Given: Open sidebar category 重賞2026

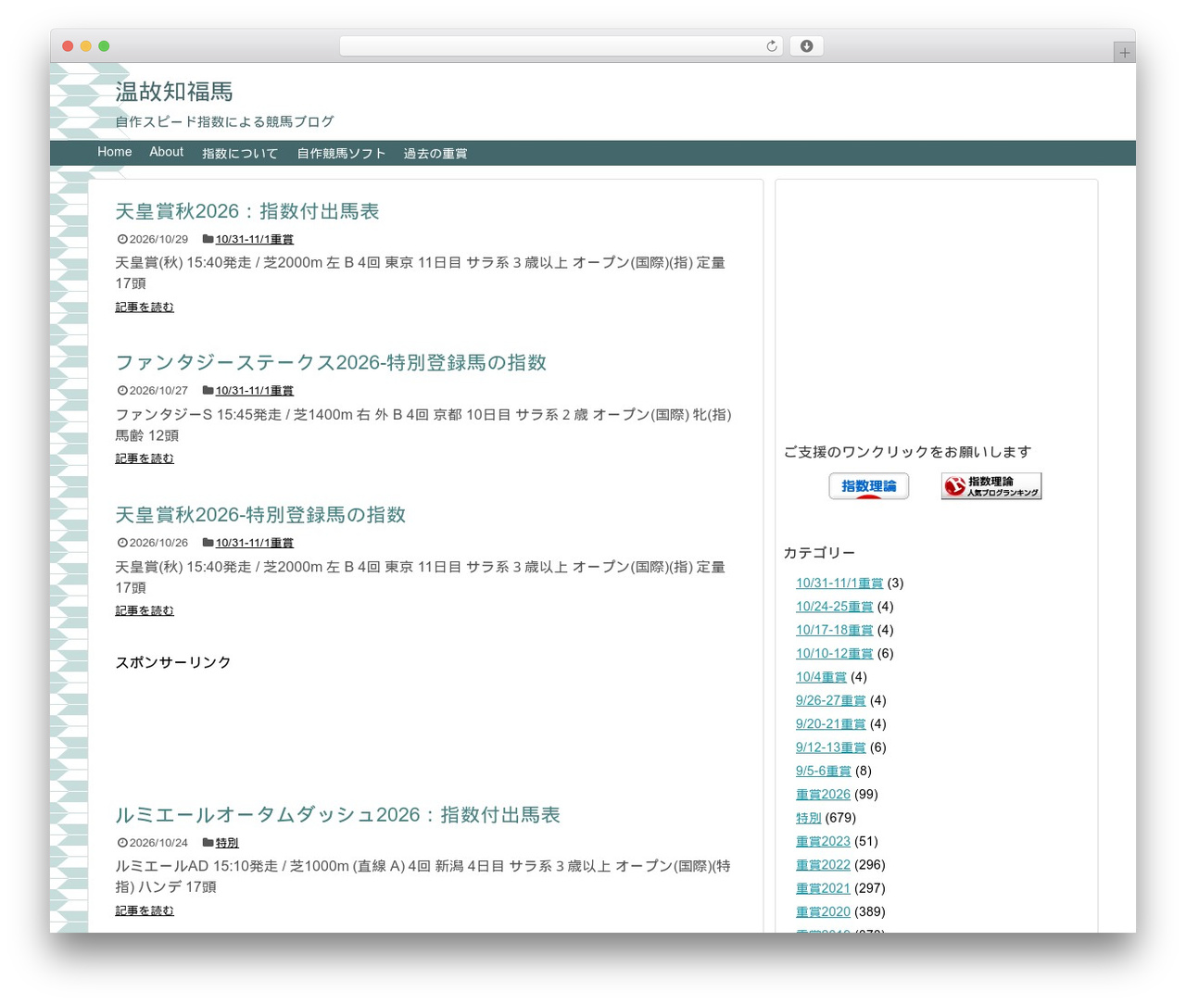Looking at the screenshot, I should click(823, 794).
